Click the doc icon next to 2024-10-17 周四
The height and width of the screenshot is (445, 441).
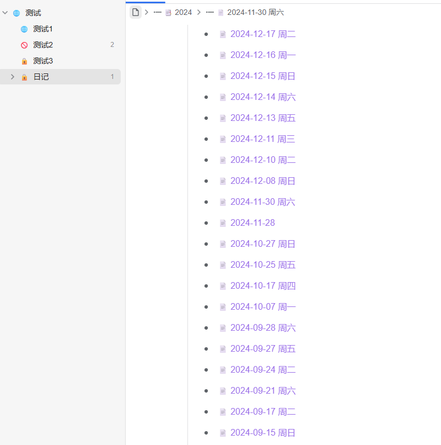223,286
